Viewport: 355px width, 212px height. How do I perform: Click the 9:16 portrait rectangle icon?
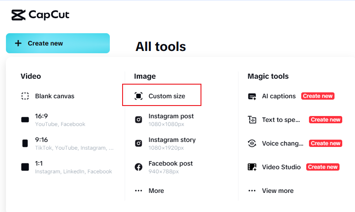pyautogui.click(x=25, y=143)
